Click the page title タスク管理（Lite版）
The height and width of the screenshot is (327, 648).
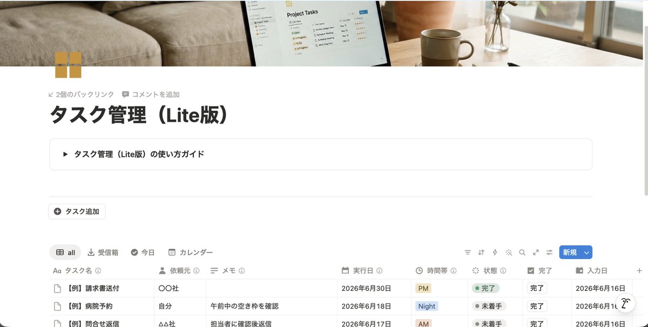click(x=139, y=115)
